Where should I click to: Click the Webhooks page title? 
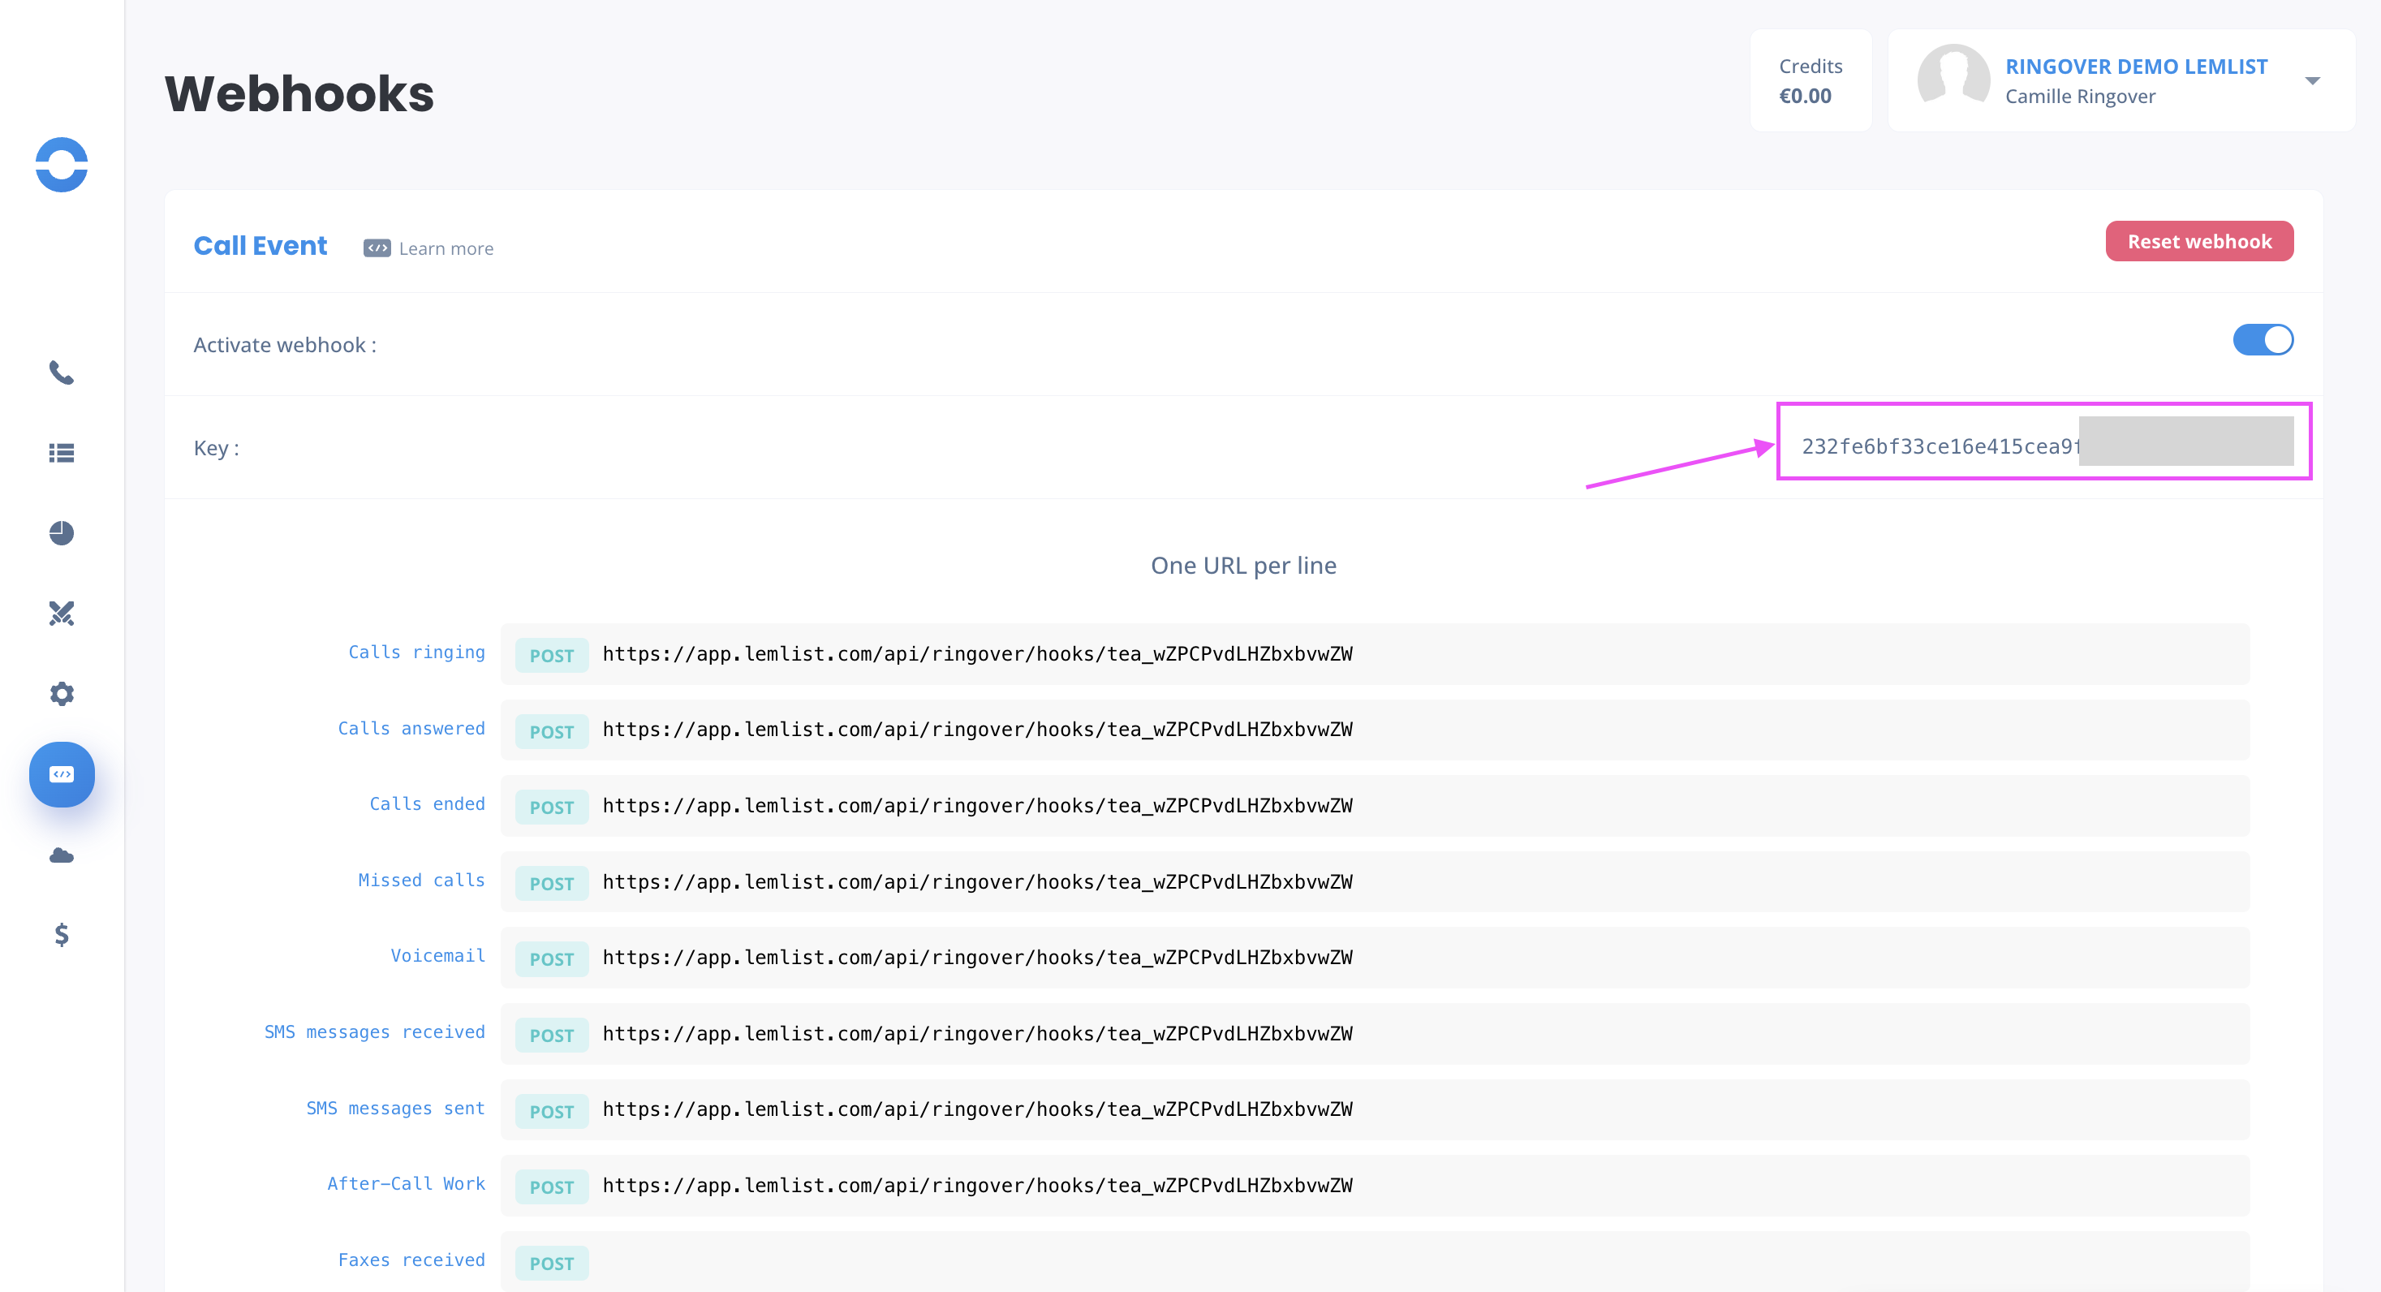(x=299, y=93)
